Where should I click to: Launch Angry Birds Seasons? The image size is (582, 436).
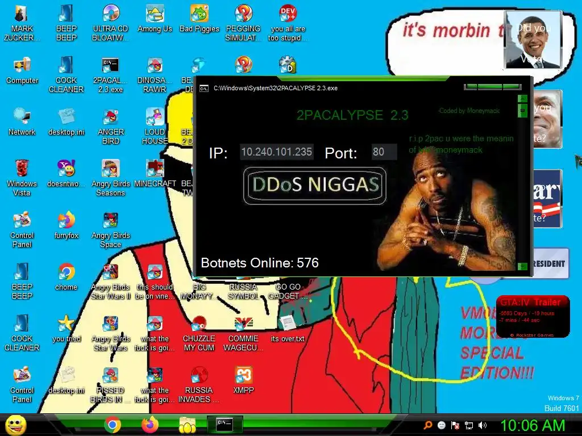pos(111,178)
